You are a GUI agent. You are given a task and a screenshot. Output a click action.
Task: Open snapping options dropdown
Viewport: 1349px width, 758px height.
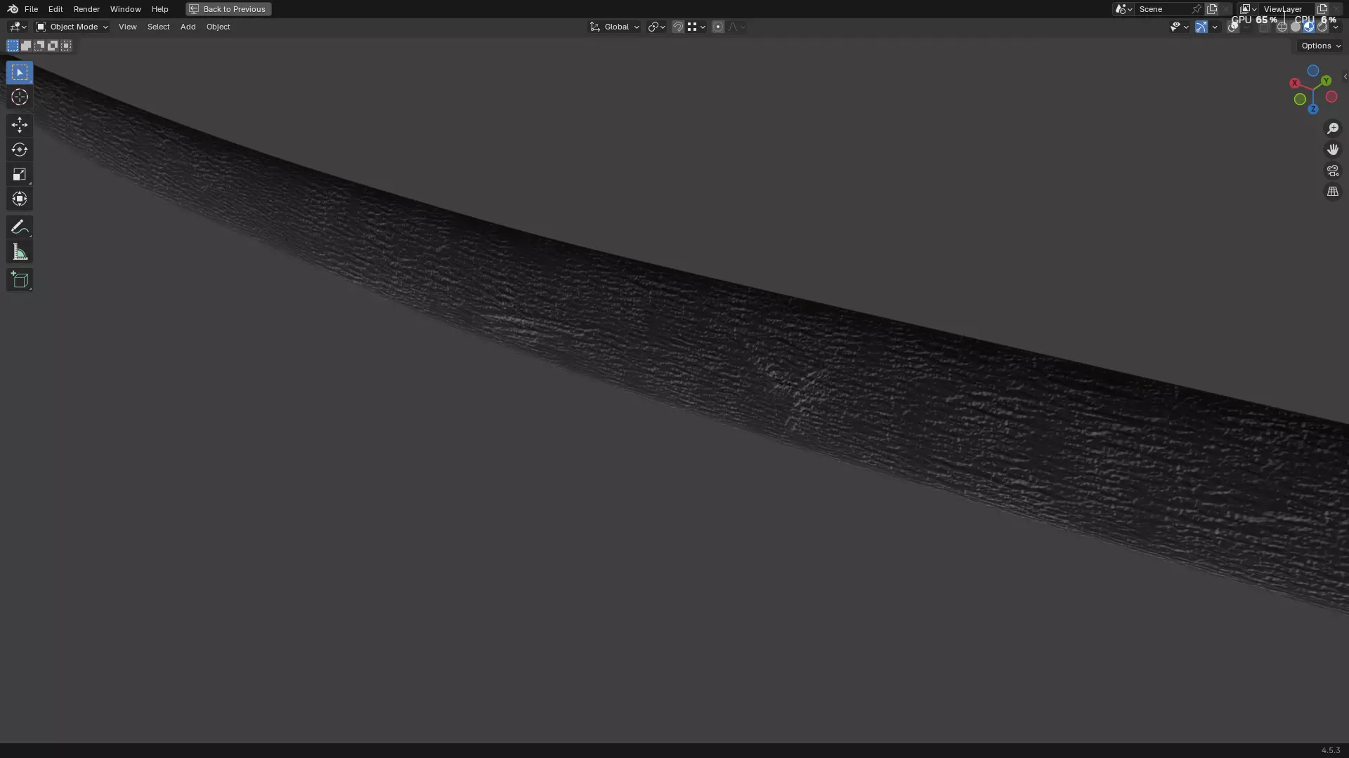pyautogui.click(x=696, y=27)
